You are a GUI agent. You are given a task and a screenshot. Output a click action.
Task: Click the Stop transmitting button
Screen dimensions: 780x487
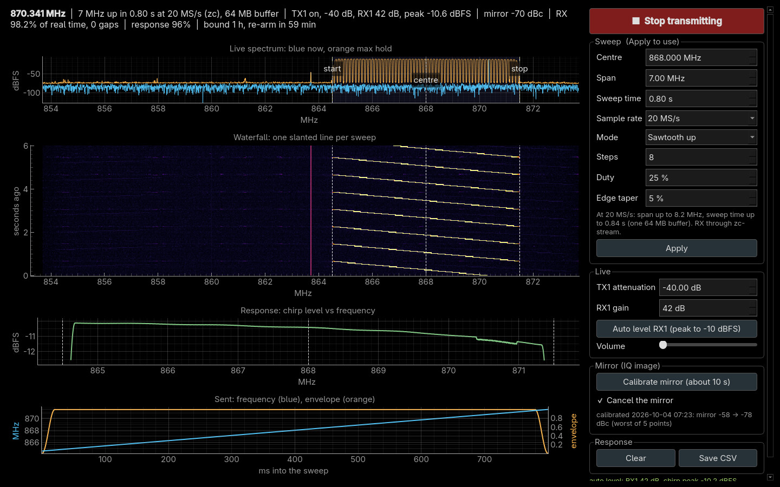[x=677, y=21]
